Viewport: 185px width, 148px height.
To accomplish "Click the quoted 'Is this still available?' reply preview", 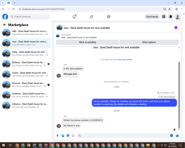I will click(167, 97).
